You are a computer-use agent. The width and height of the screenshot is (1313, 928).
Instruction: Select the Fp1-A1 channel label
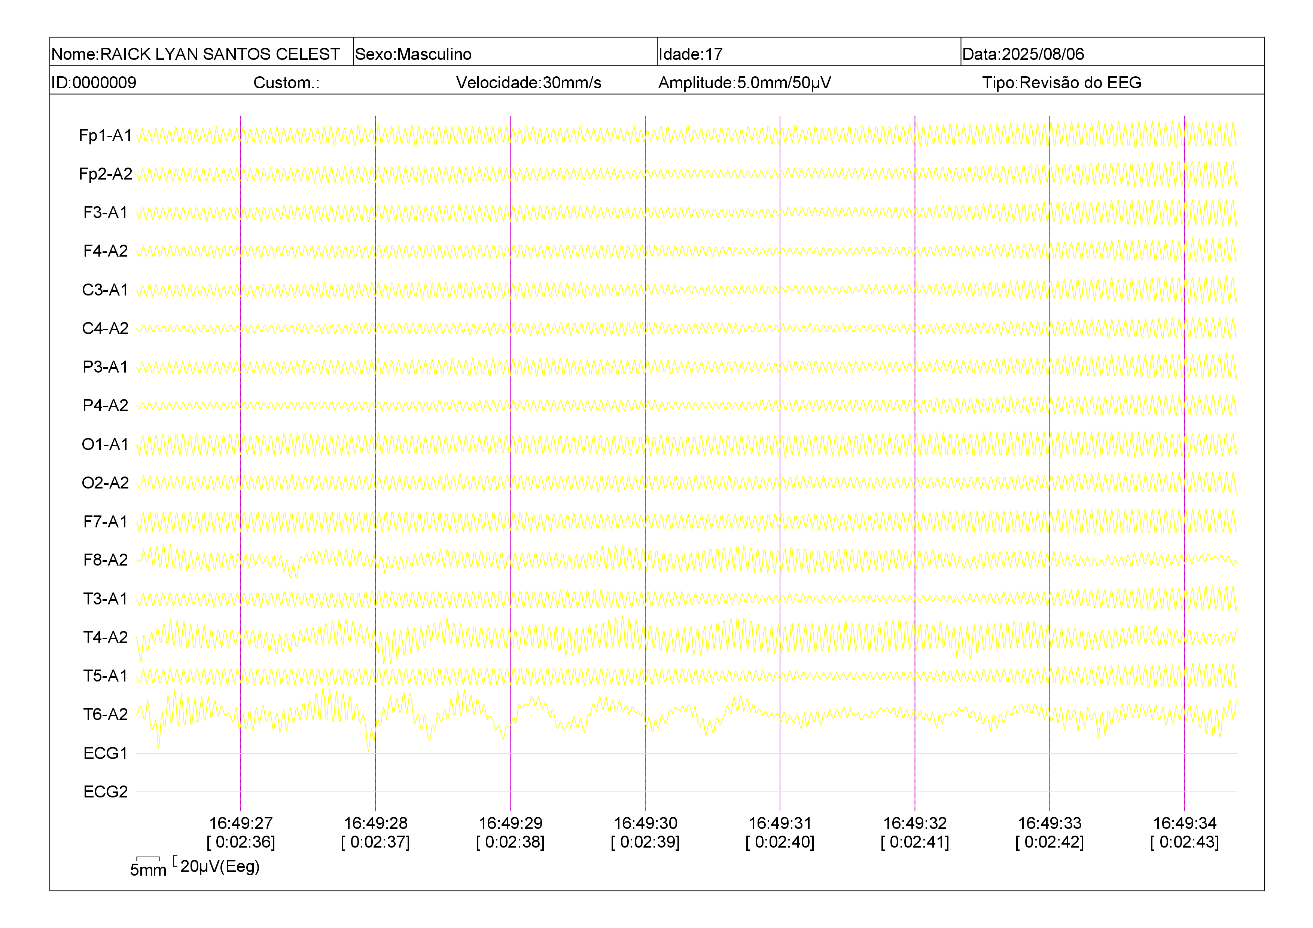coord(105,135)
